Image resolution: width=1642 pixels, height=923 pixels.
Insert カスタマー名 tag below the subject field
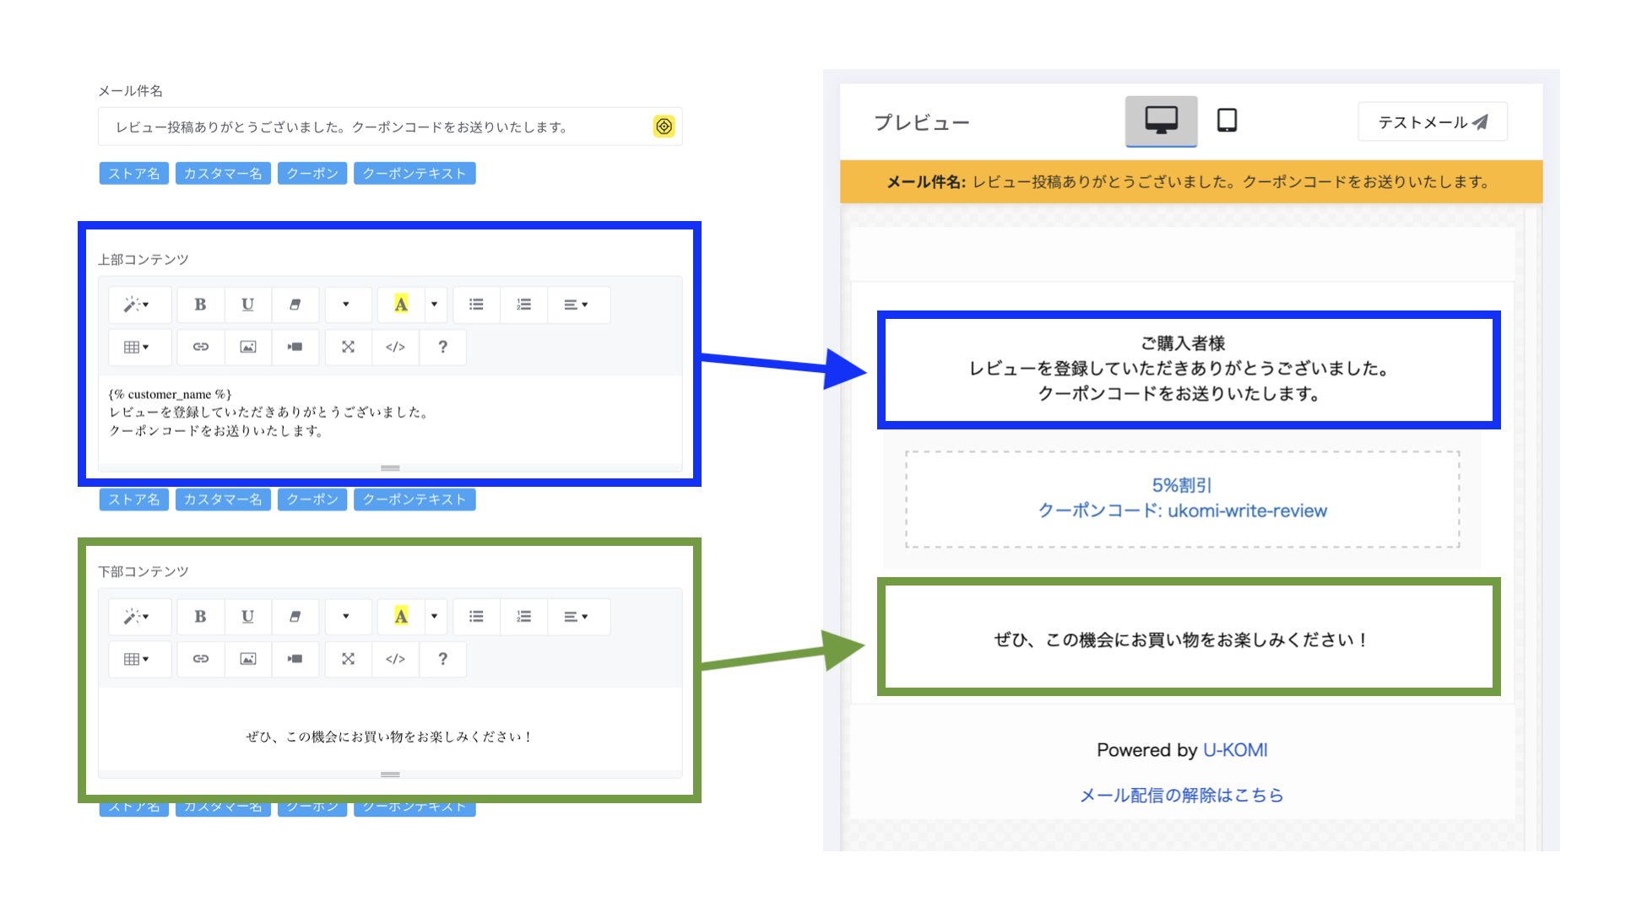[223, 174]
